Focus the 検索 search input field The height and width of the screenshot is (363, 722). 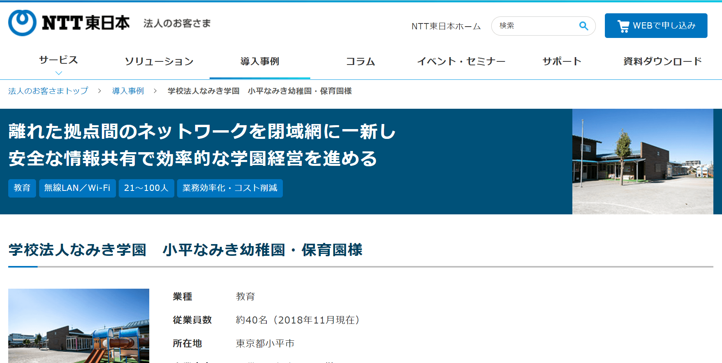(537, 26)
